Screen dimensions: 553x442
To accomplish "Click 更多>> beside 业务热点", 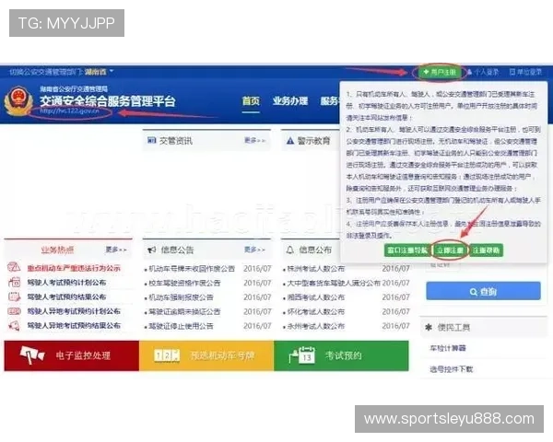I will 116,250.
